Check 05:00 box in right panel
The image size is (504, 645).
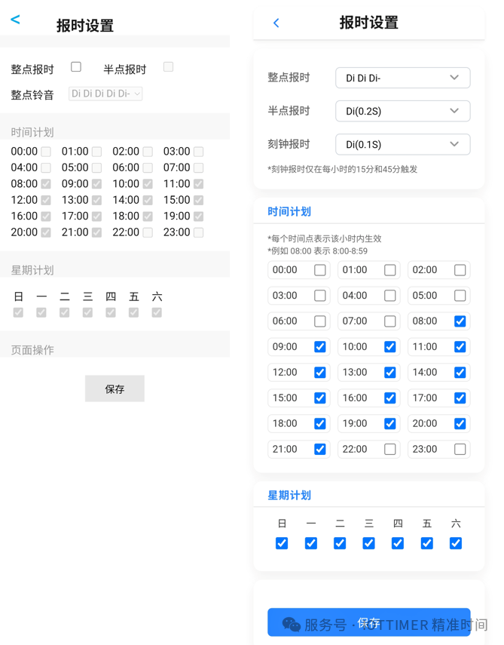(460, 296)
